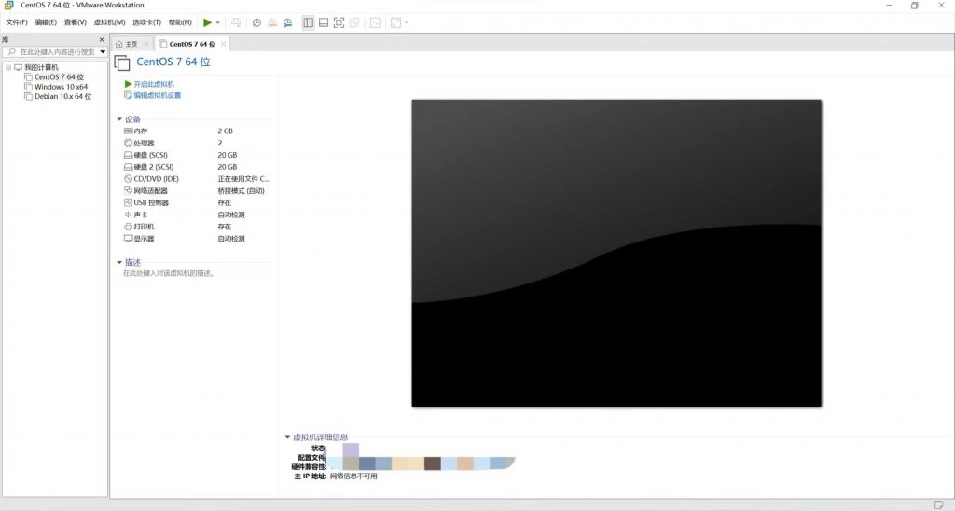
Task: Click the status bar icon at bottom right
Action: (938, 504)
